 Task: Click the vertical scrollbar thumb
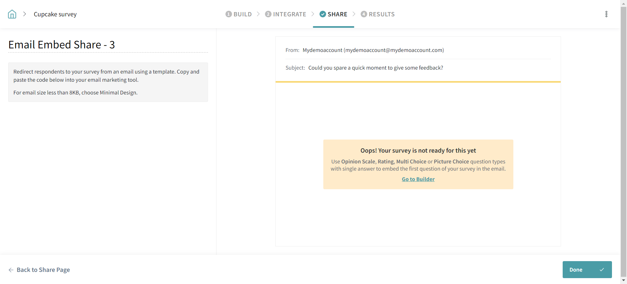[x=623, y=141]
